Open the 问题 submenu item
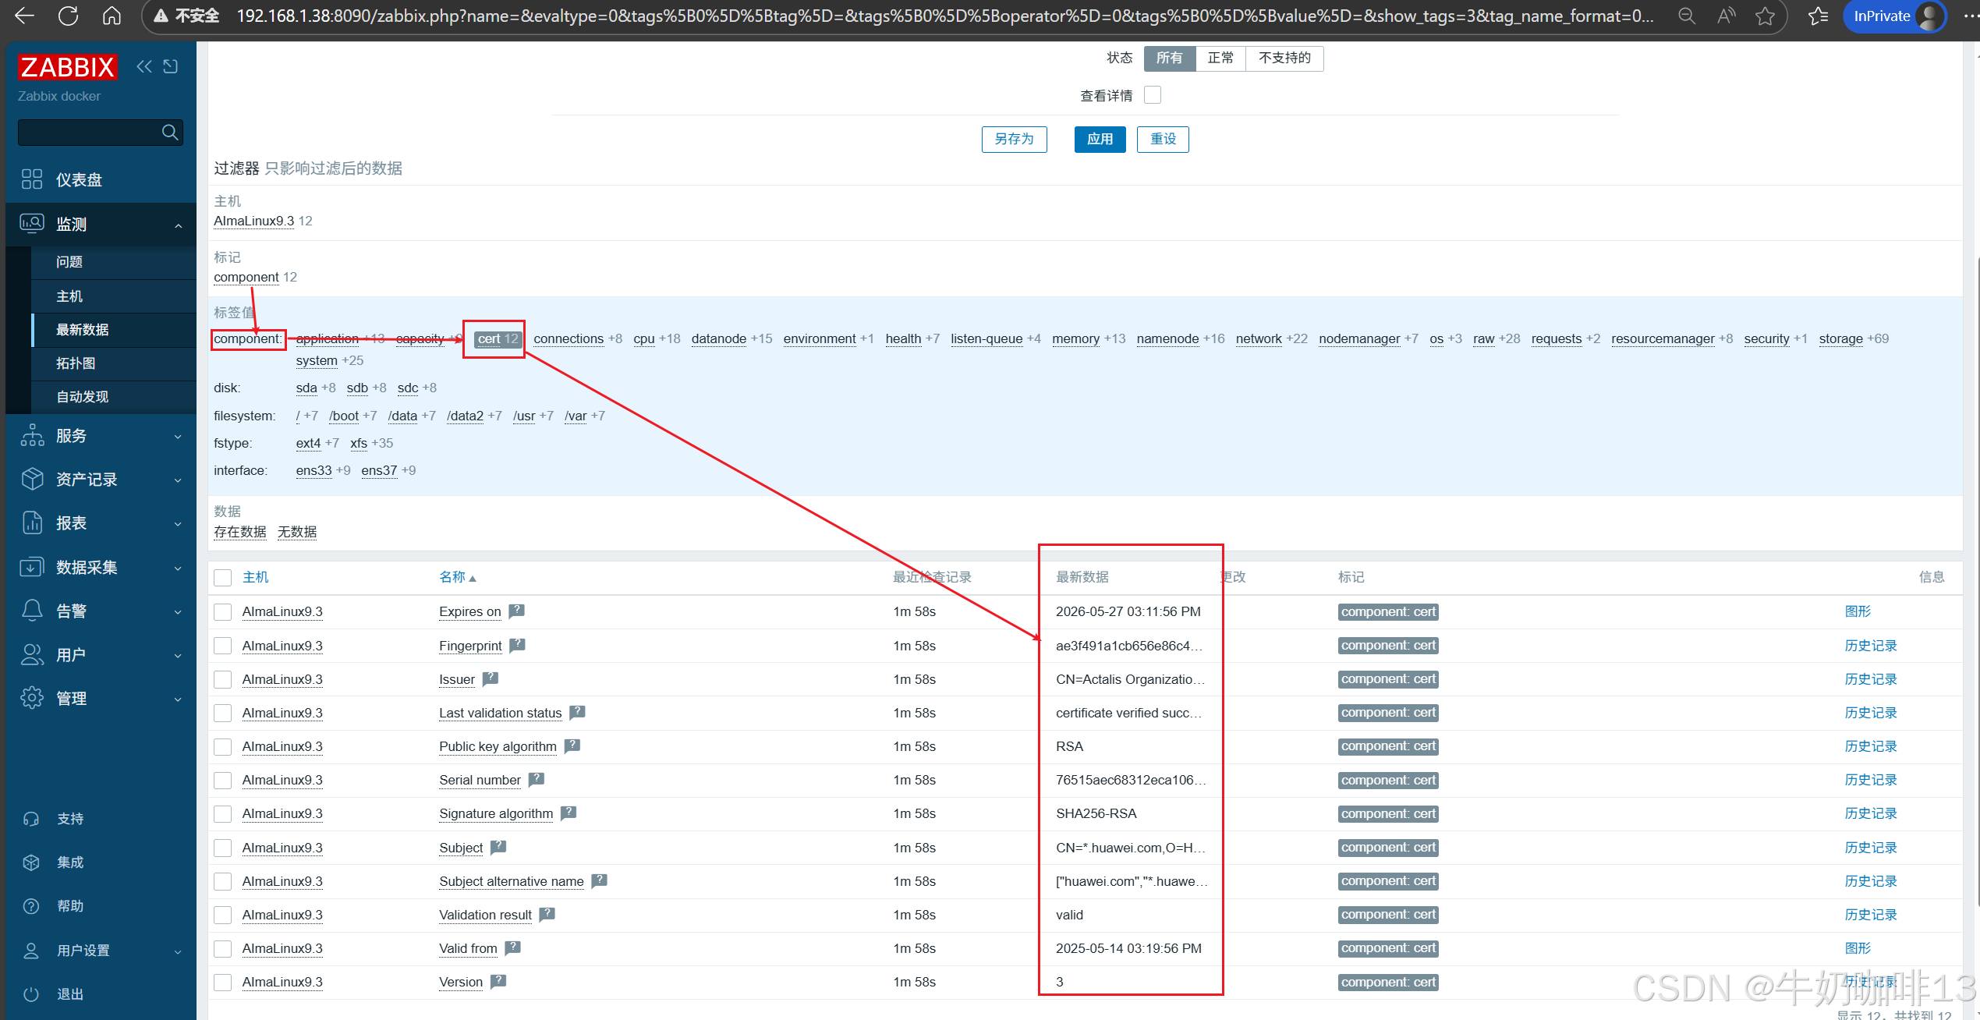1980x1020 pixels. (x=69, y=262)
